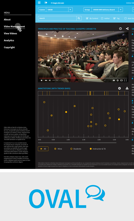The width and height of the screenshot is (134, 221).
Task: Uncheck the Tag checkbox
Action: (x=114, y=18)
